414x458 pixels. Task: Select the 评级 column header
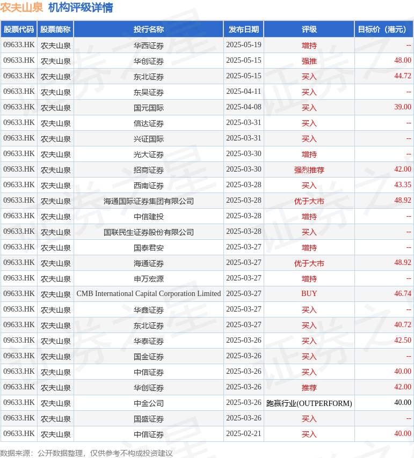coord(309,29)
